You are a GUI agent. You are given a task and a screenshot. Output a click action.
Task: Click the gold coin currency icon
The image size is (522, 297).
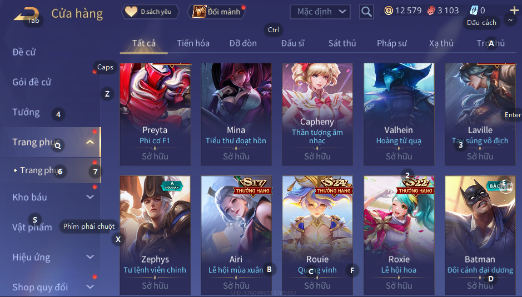click(388, 11)
